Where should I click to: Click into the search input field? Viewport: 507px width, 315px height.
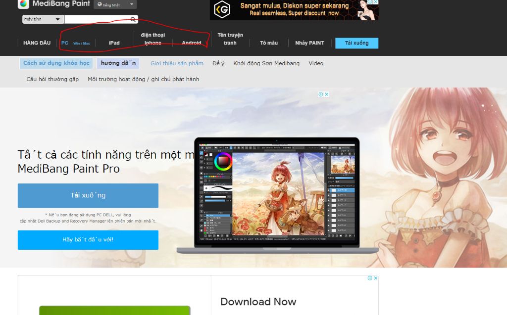tap(97, 19)
